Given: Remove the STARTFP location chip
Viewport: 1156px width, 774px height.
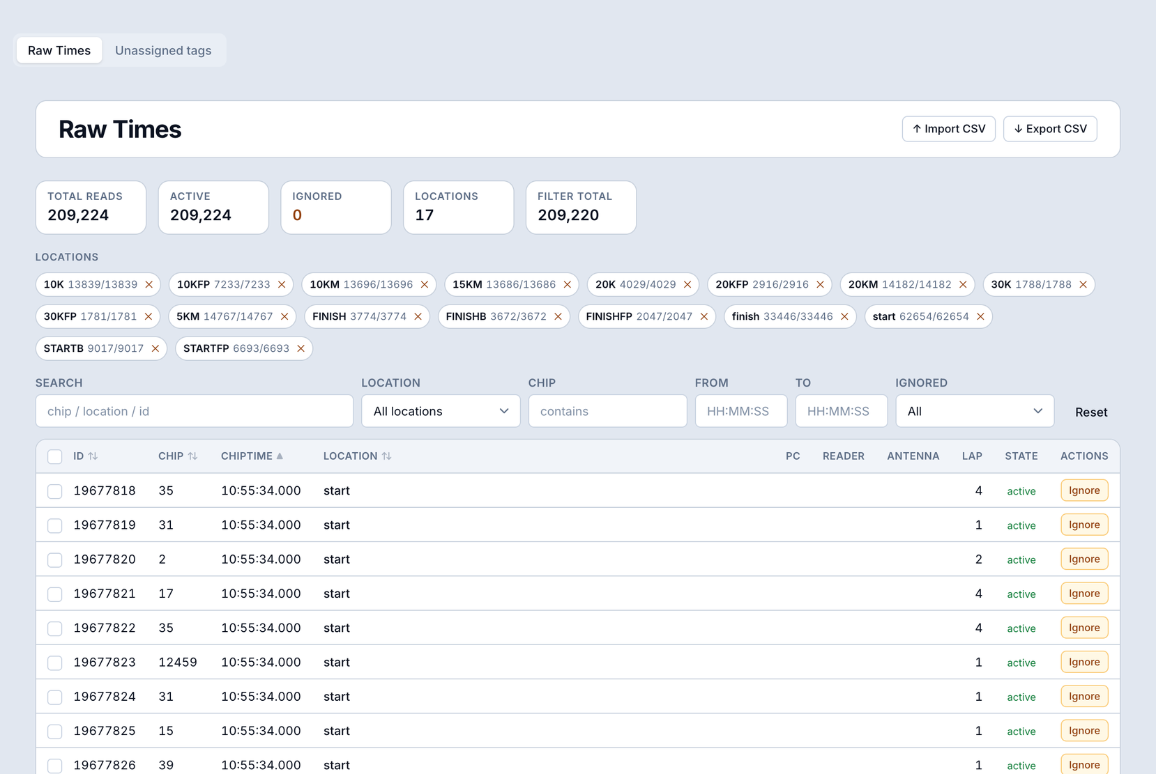Looking at the screenshot, I should coord(301,348).
